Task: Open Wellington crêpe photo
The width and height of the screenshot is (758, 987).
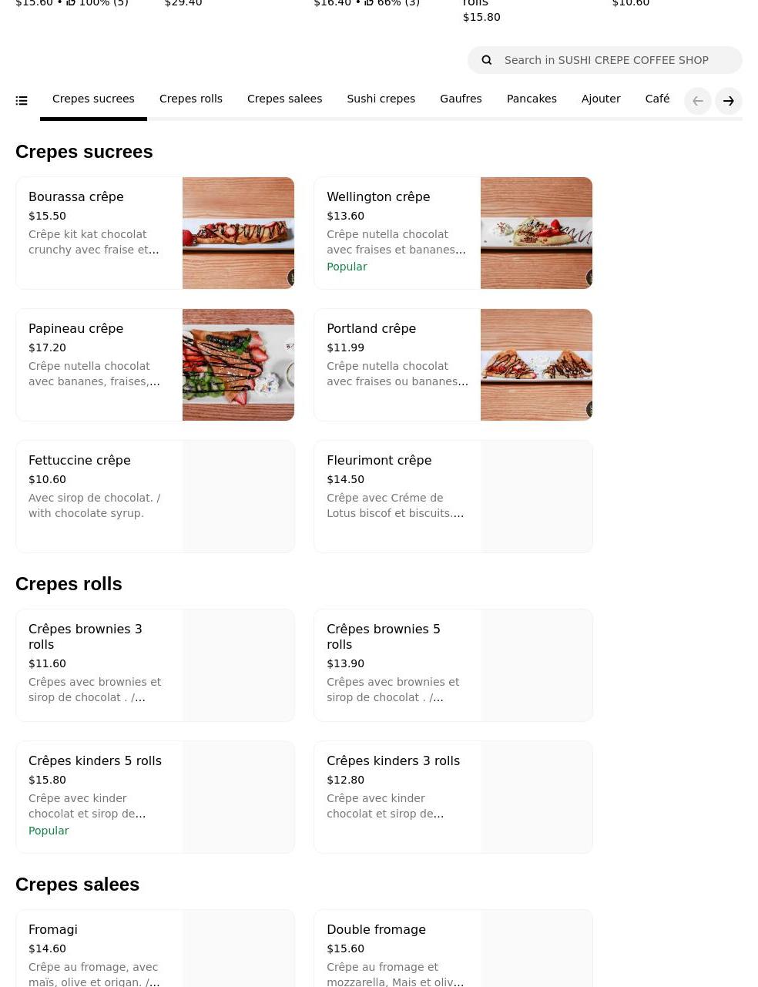Action: click(x=536, y=233)
